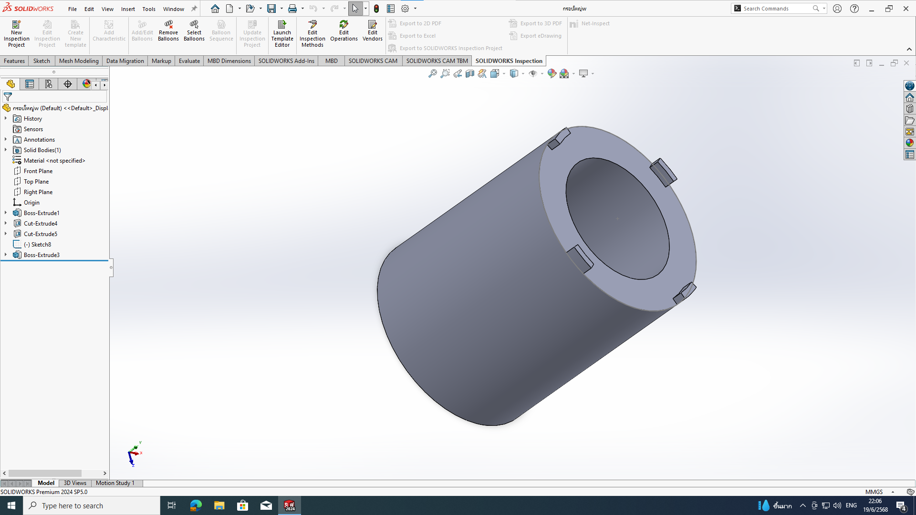Click the Edit Vendors button

(x=372, y=31)
